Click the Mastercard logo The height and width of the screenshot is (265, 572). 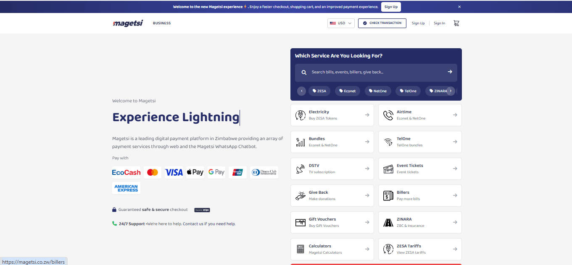point(153,172)
